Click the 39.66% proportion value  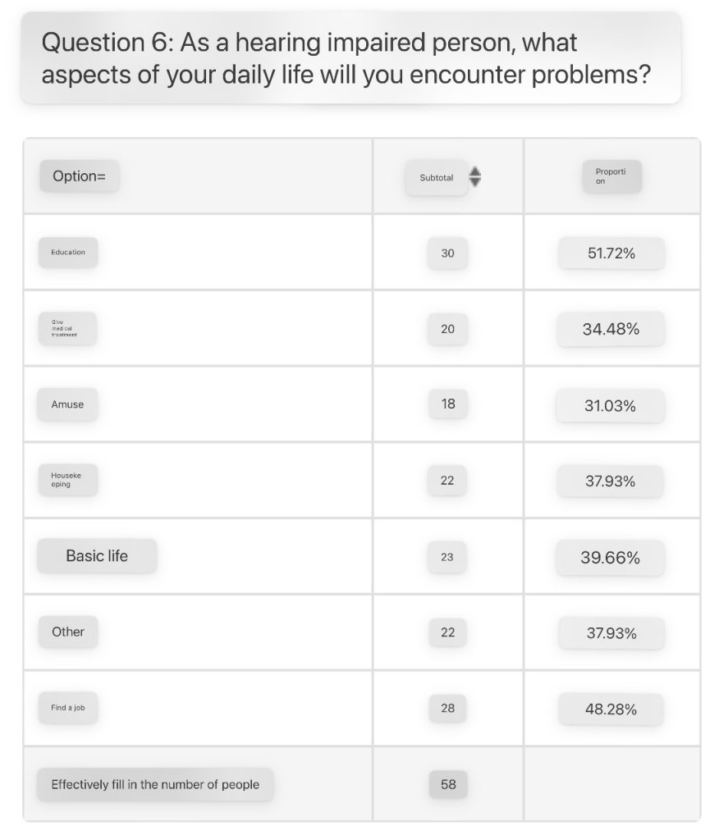(x=611, y=558)
